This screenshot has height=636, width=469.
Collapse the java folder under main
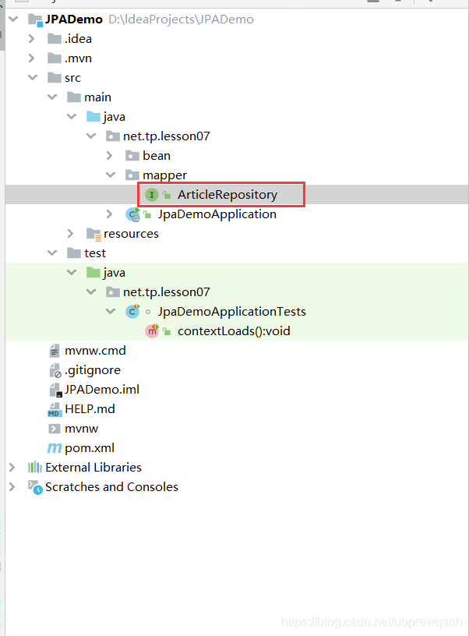[x=72, y=116]
